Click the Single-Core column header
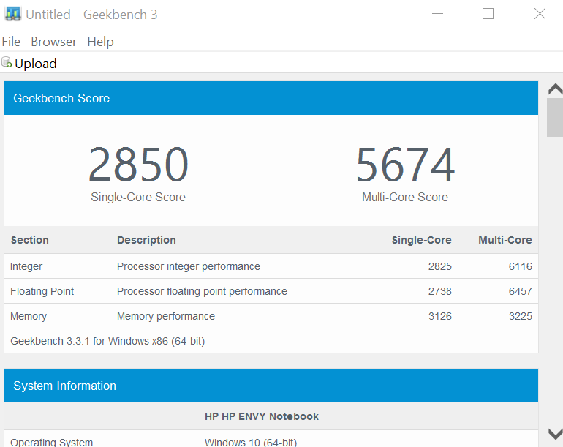 [x=422, y=240]
